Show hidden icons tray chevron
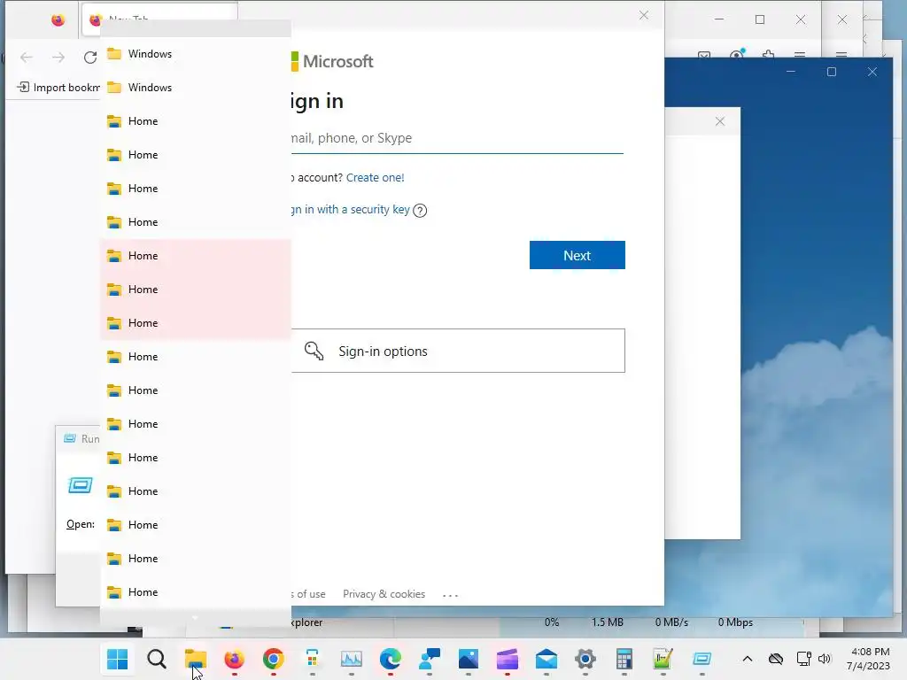Viewport: 907px width, 680px height. (748, 659)
